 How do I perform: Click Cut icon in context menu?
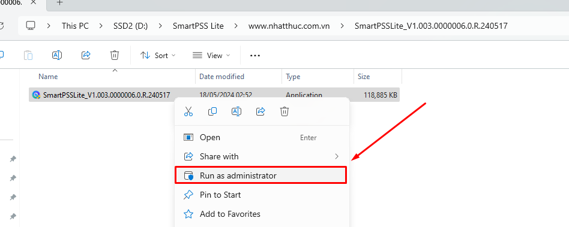(188, 111)
